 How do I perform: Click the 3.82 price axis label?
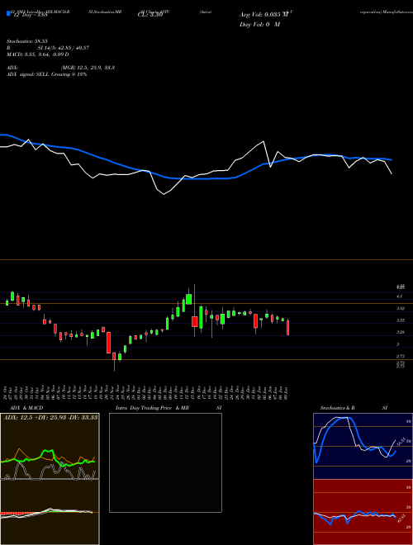tap(400, 308)
